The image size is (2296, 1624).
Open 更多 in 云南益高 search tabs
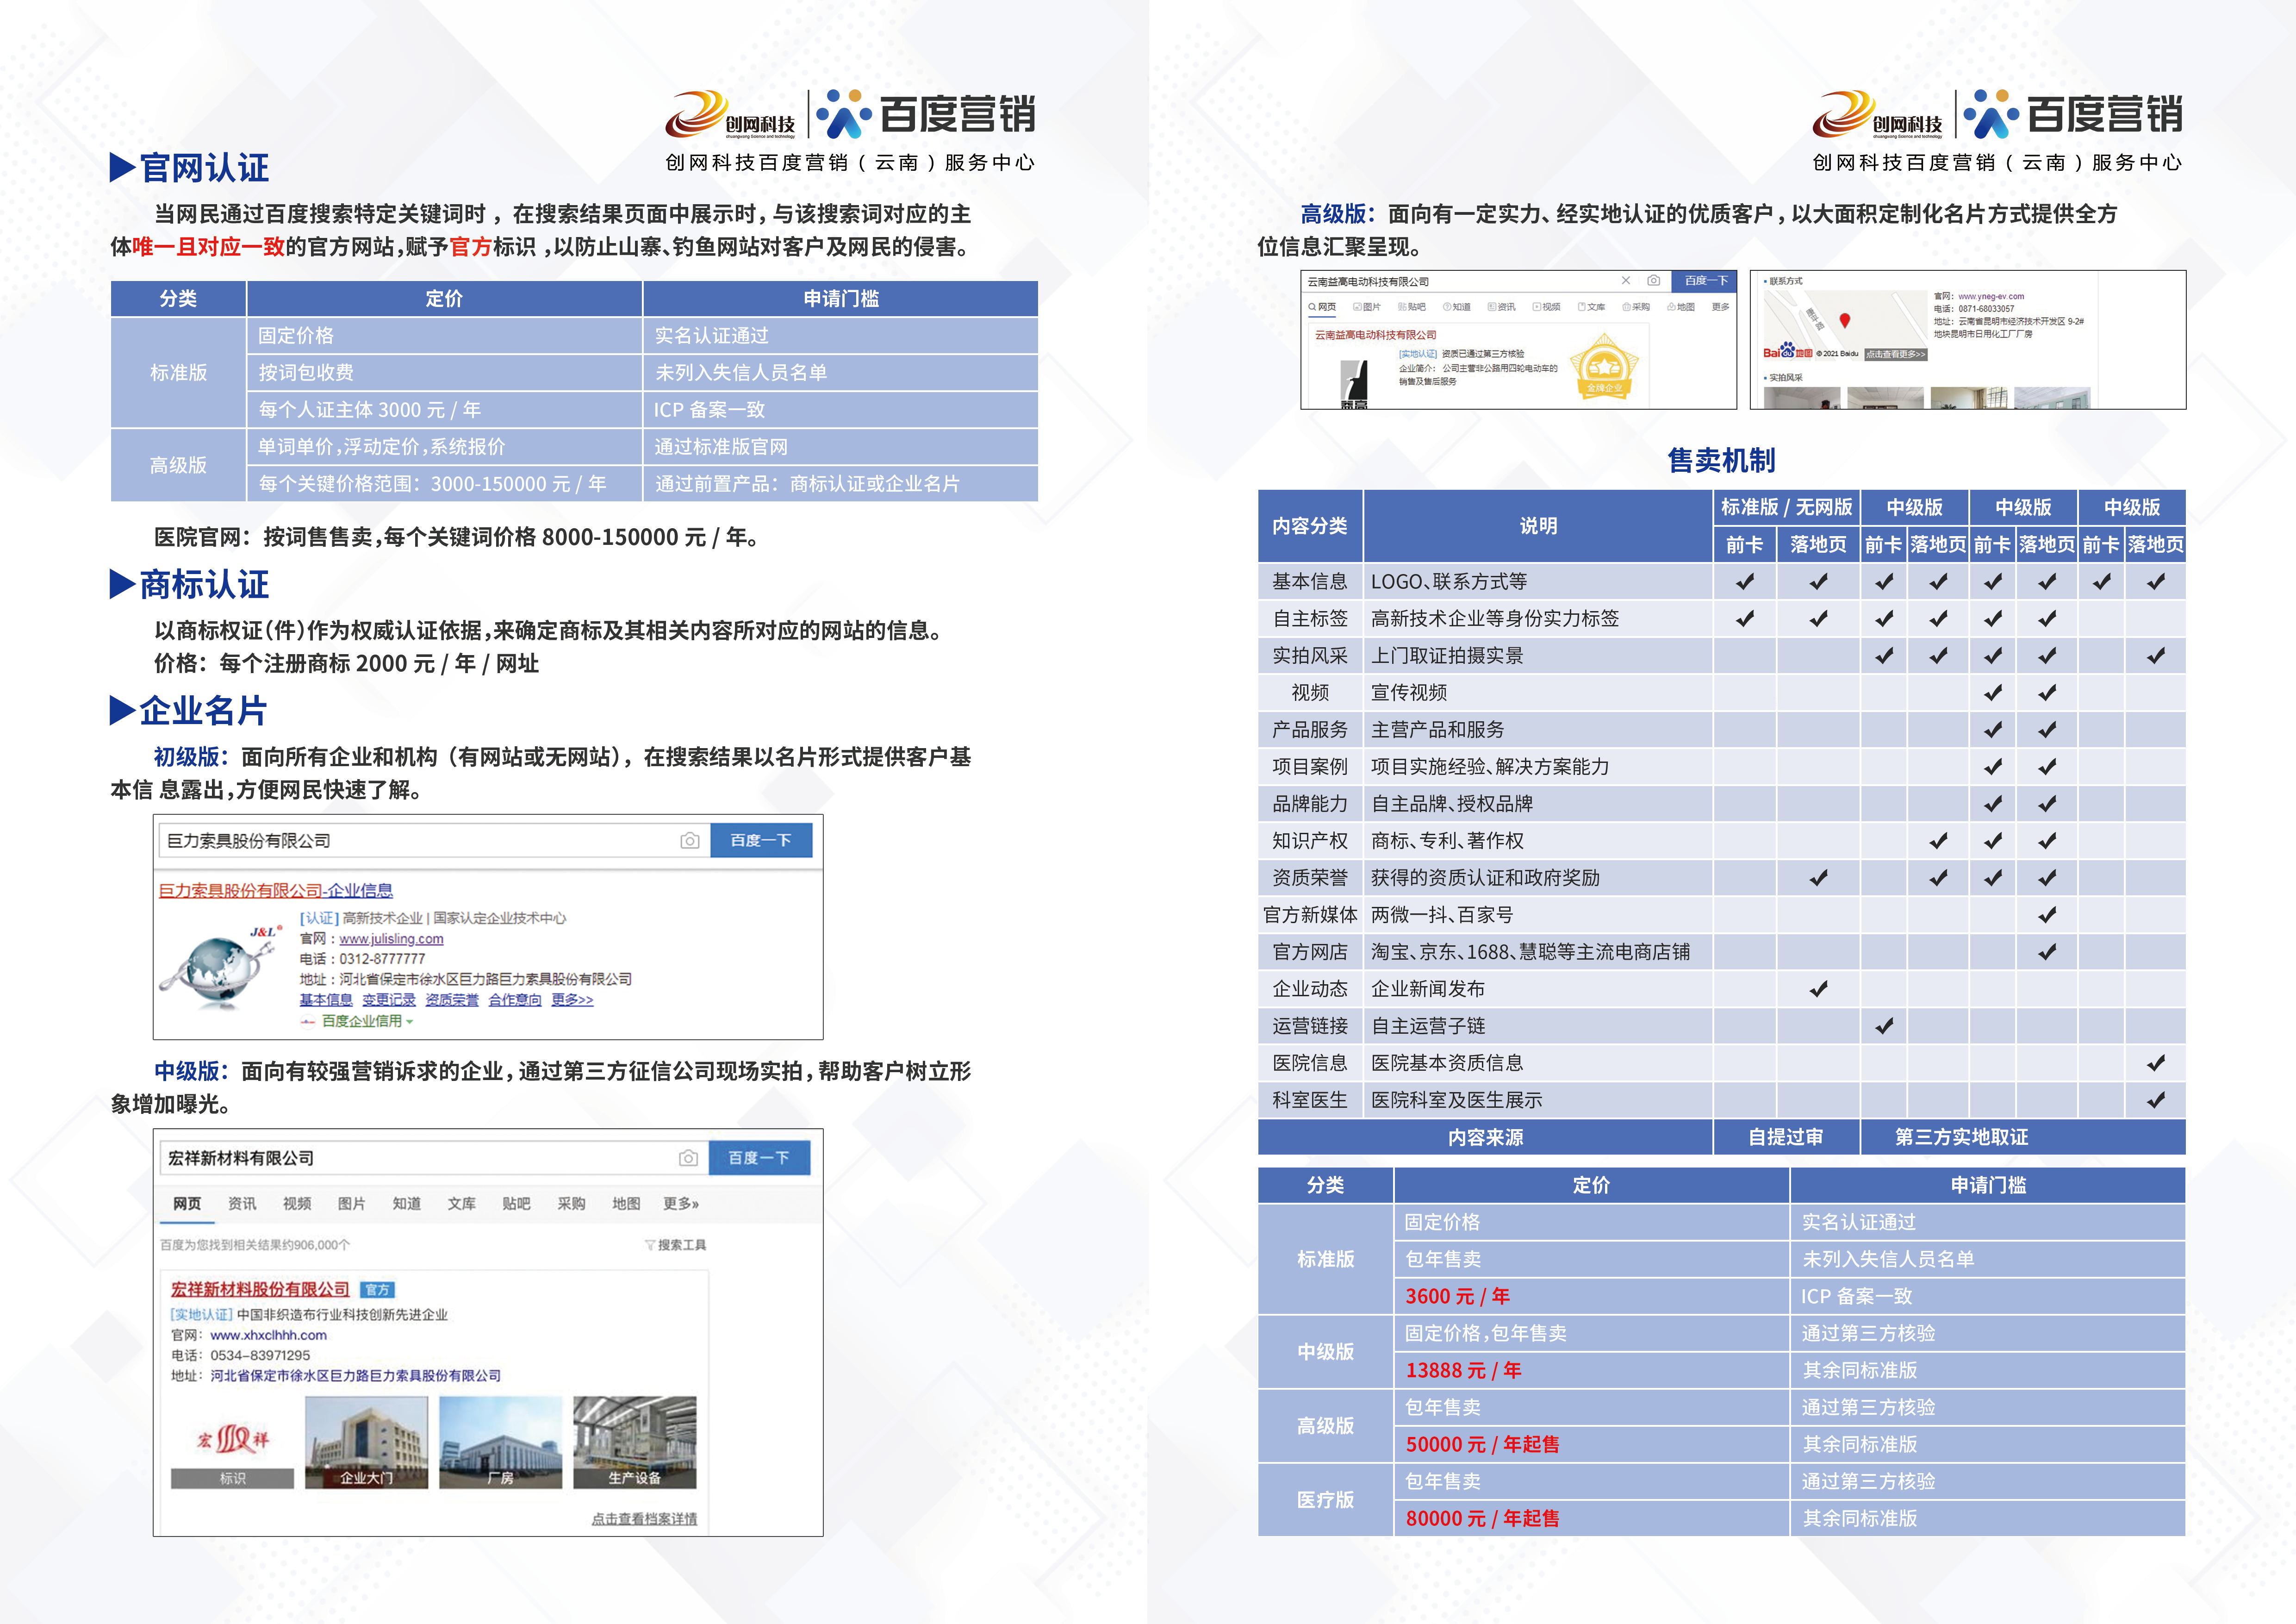(x=1720, y=307)
